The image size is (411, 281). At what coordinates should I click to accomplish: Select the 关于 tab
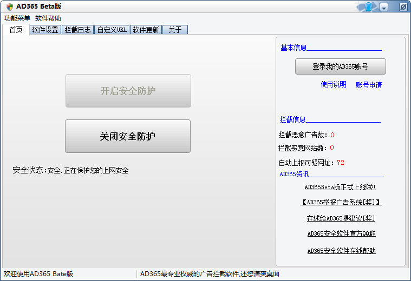[175, 30]
